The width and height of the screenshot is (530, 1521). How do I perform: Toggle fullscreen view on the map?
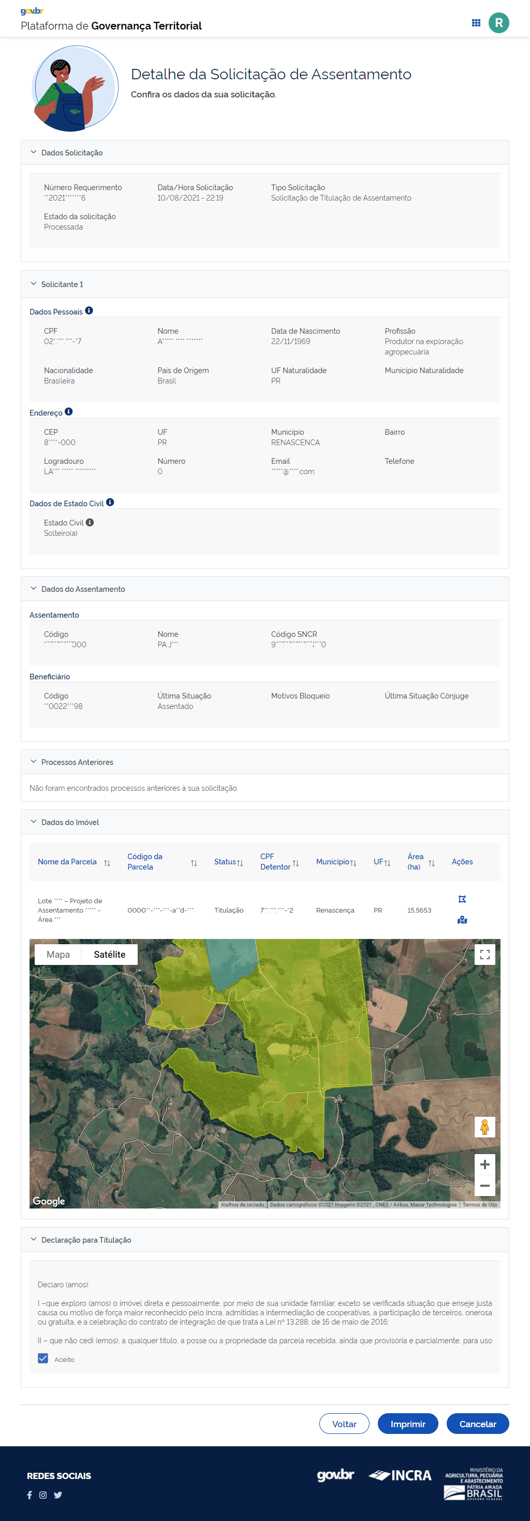[x=484, y=955]
